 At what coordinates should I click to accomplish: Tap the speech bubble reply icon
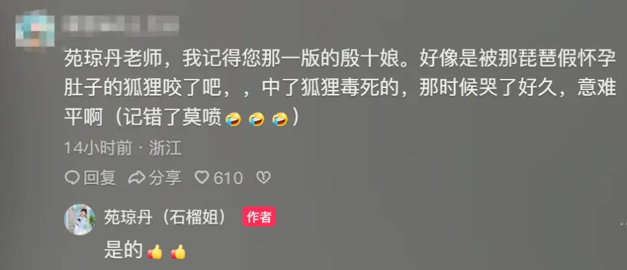(72, 177)
